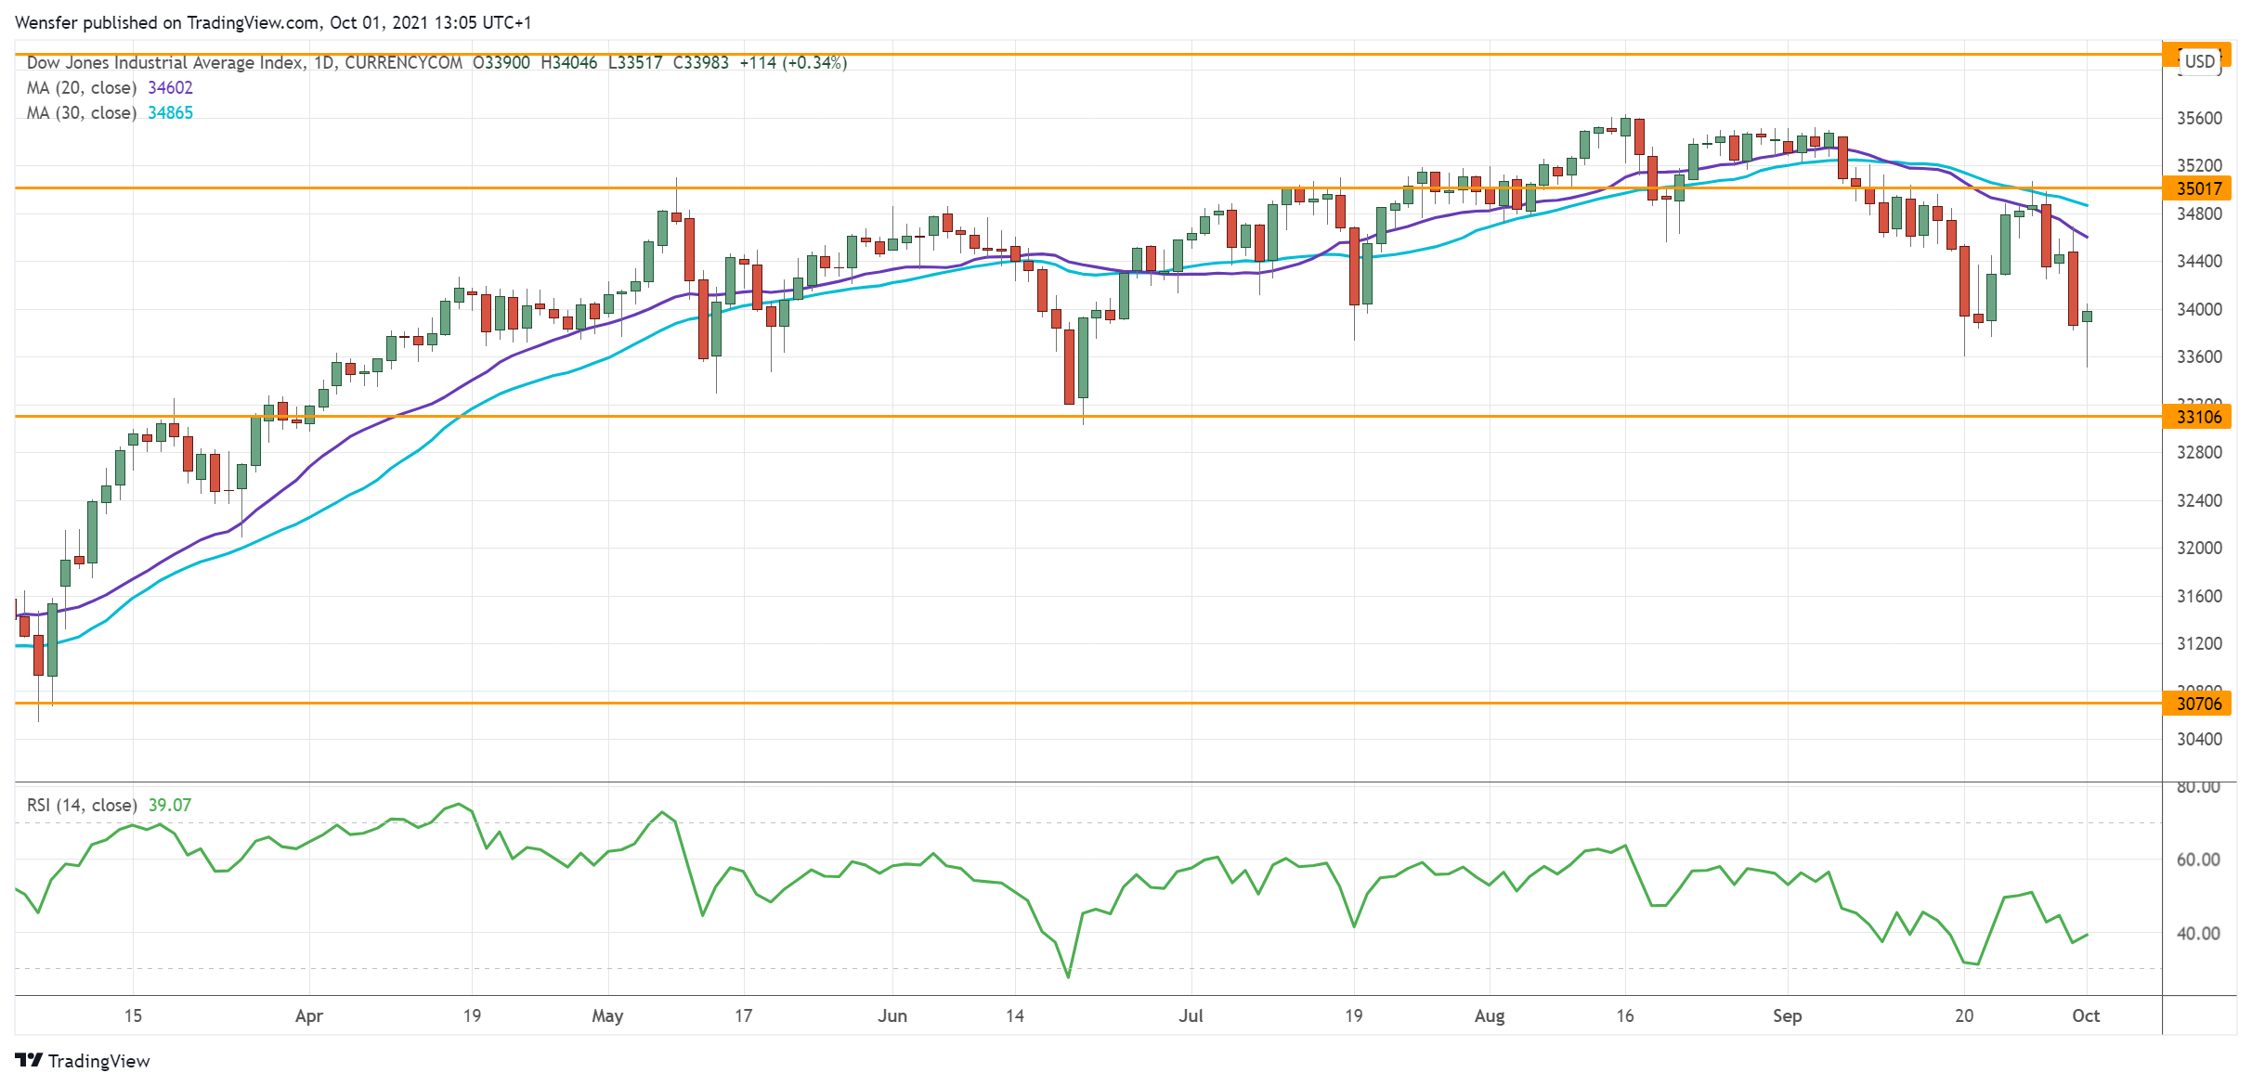Viewport: 2252px width, 1086px height.
Task: Click the 33106 orange price label
Action: [x=2199, y=417]
